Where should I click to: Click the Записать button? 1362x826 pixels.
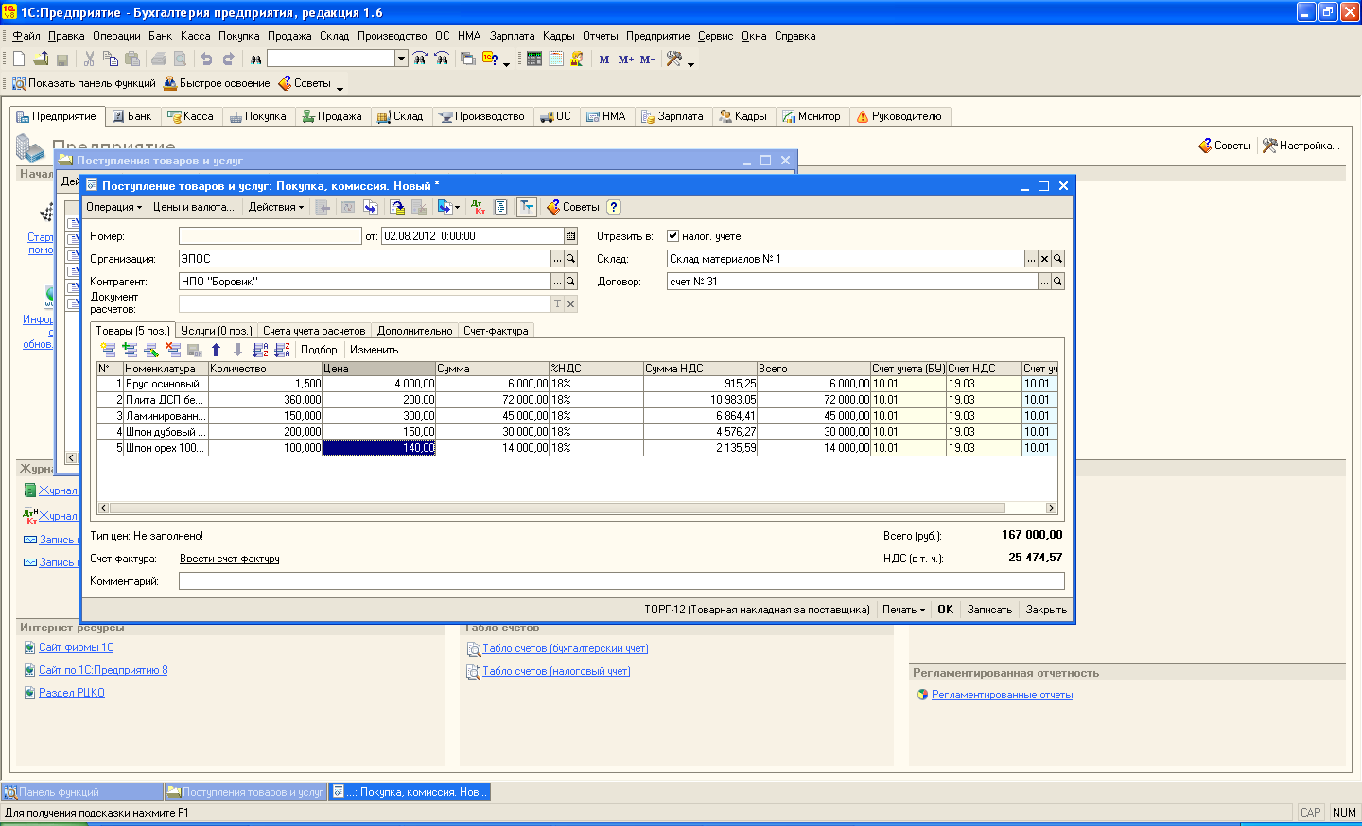point(989,610)
